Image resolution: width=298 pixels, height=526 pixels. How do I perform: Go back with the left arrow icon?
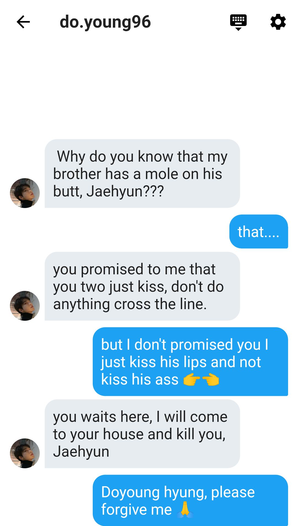23,22
